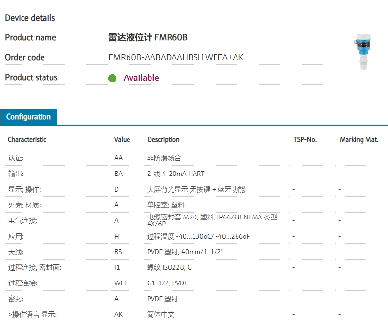Click the Order code field label

(x=25, y=57)
